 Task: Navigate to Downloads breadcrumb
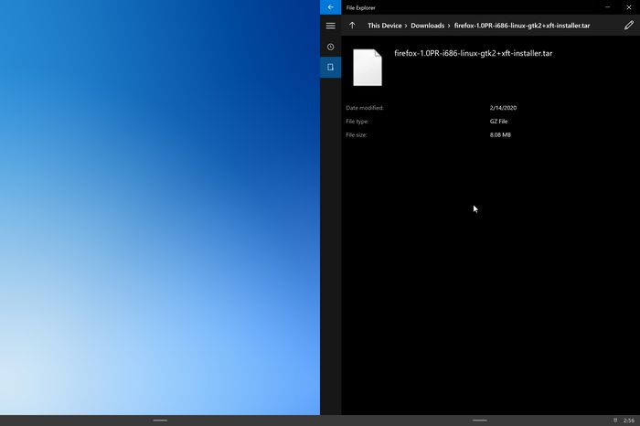[427, 26]
